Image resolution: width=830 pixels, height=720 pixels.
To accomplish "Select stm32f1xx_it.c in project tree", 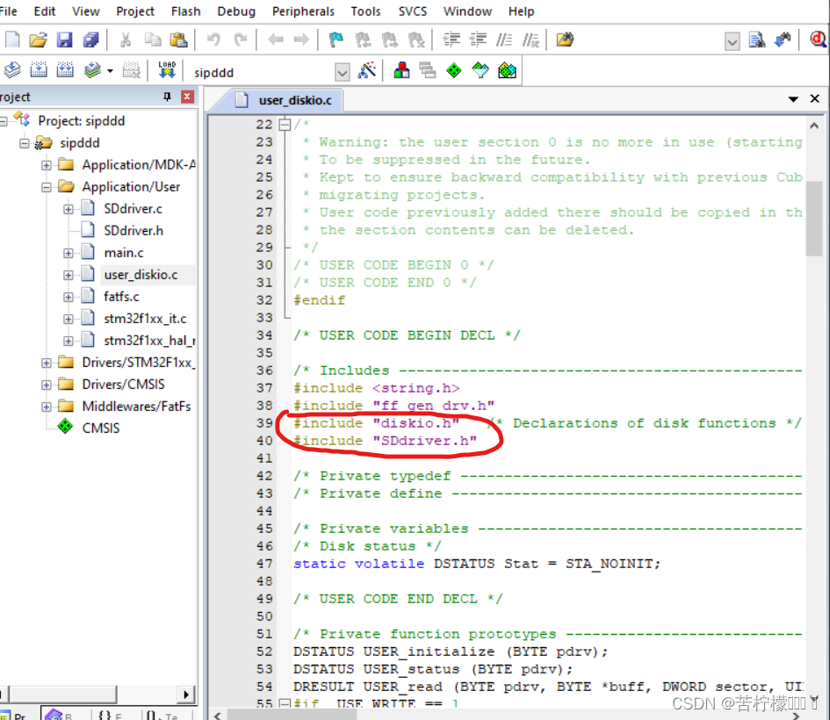I will 145,319.
